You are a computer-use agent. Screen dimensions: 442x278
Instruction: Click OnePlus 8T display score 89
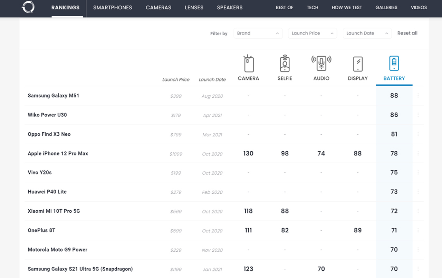[358, 230]
